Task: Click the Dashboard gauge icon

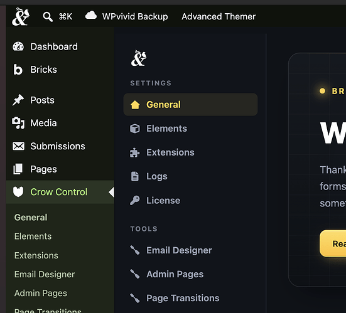Action: tap(18, 46)
